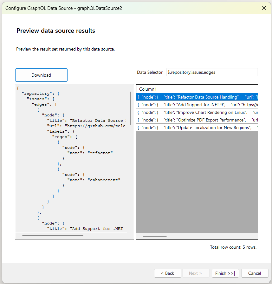Select the "Refactor Data Source Handling" row
The width and height of the screenshot is (272, 284).
(197, 97)
